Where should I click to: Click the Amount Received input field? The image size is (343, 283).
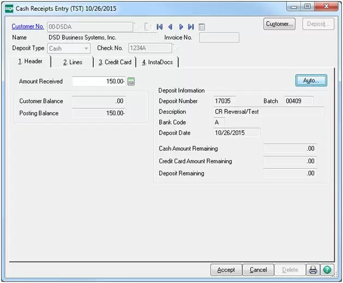point(99,82)
